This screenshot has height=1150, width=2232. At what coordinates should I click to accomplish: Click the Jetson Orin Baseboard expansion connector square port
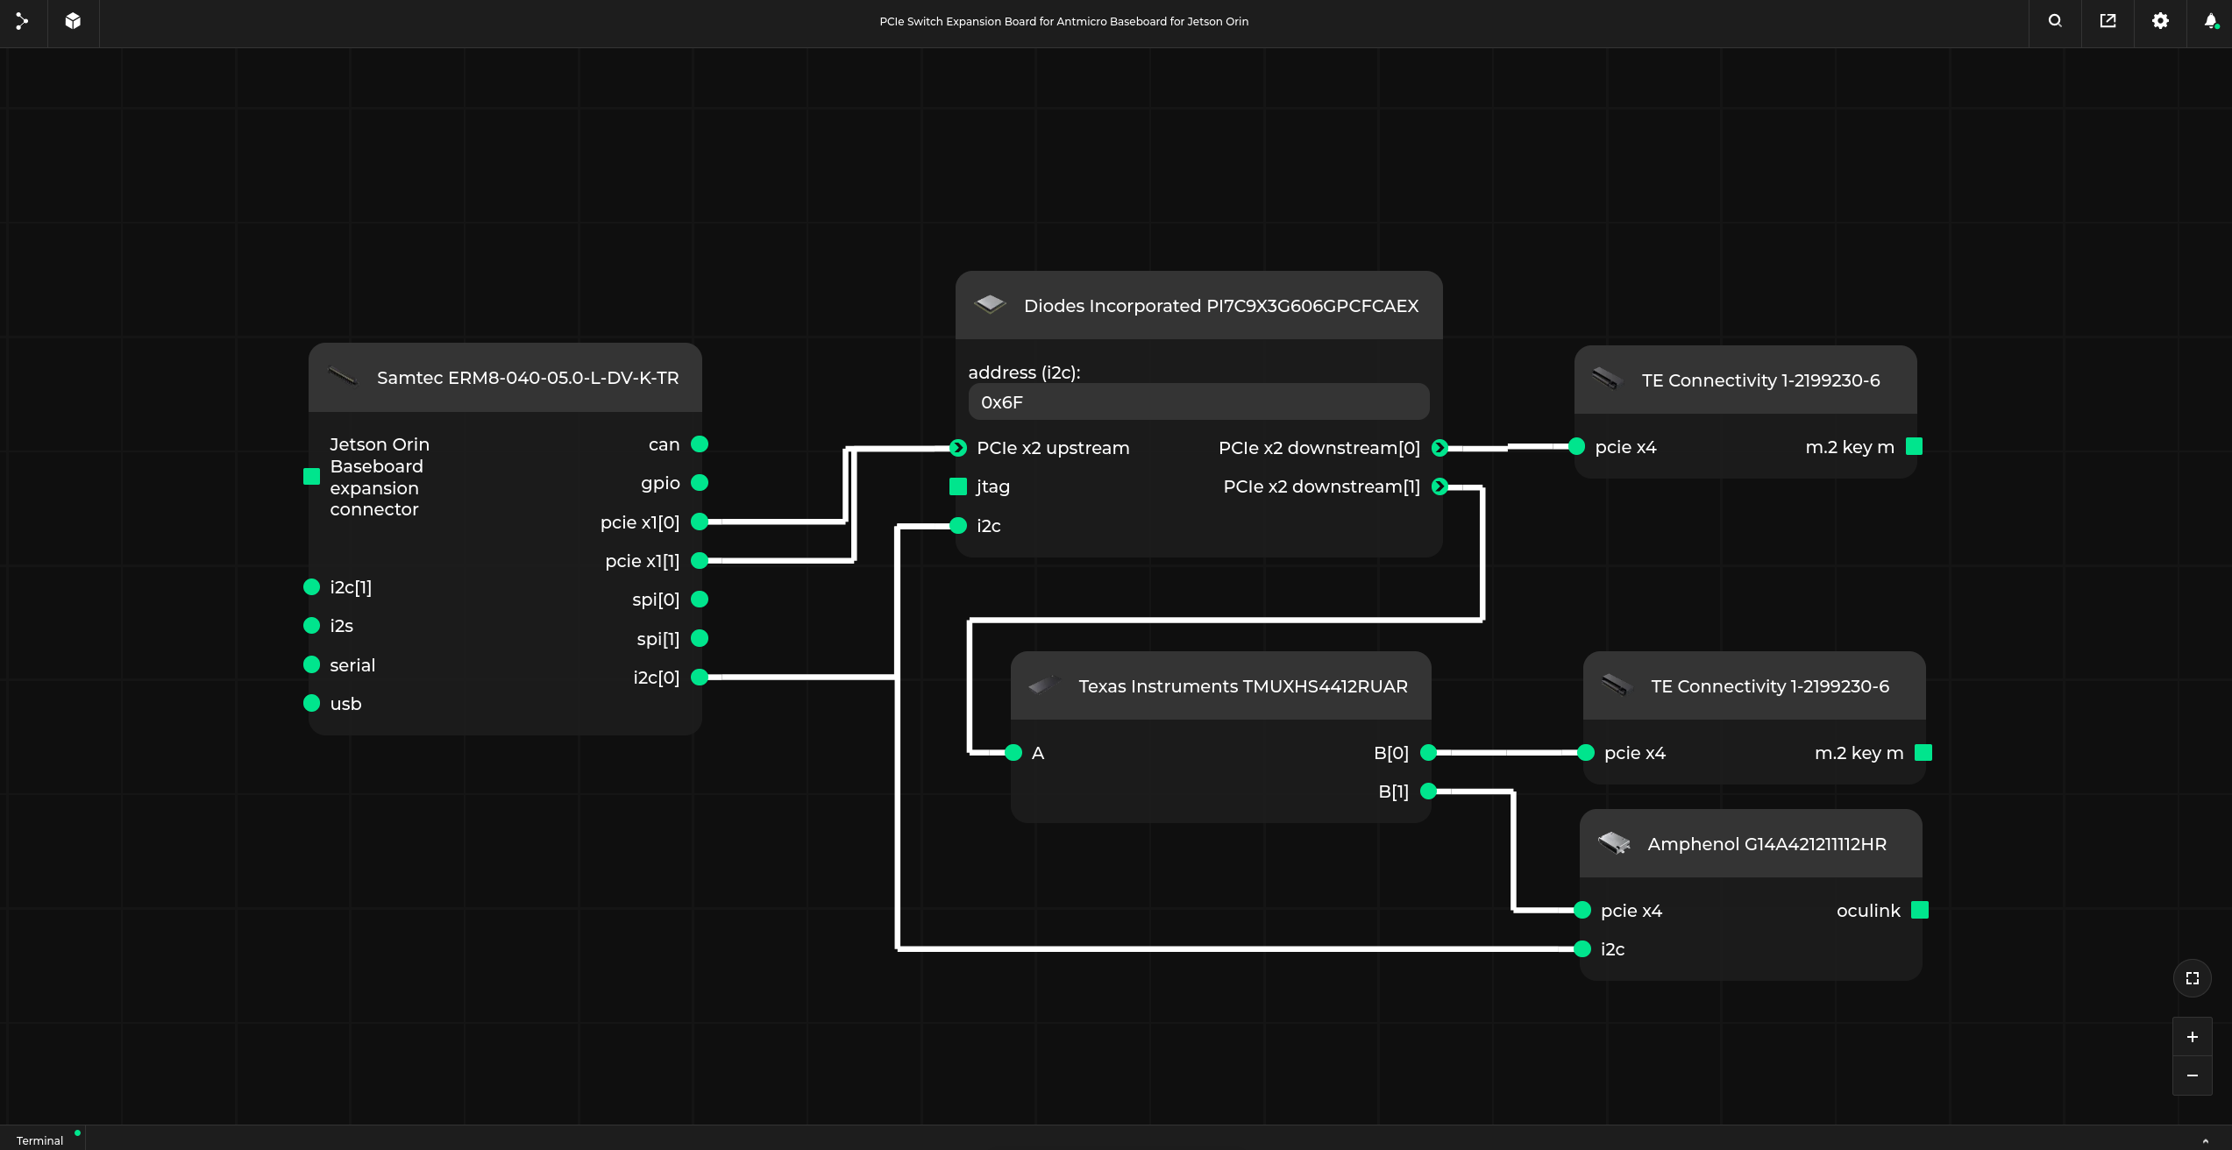coord(311,477)
